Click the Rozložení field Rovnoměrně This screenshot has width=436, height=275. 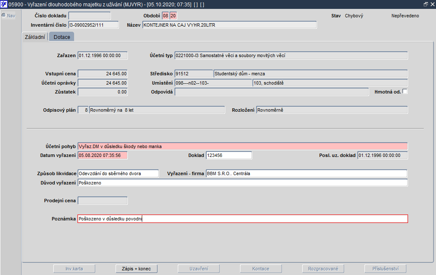tap(332, 110)
